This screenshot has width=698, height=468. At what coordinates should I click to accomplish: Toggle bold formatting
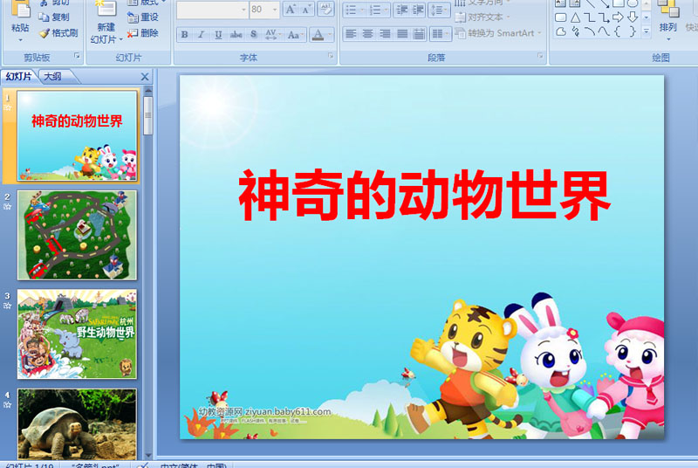[x=184, y=35]
